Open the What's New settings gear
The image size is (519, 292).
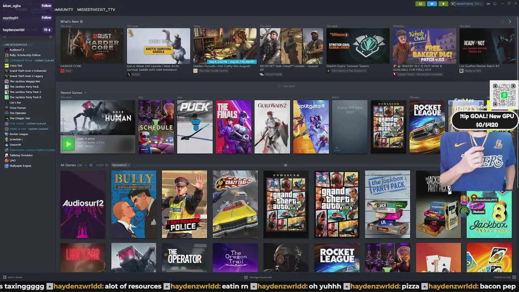coord(81,21)
